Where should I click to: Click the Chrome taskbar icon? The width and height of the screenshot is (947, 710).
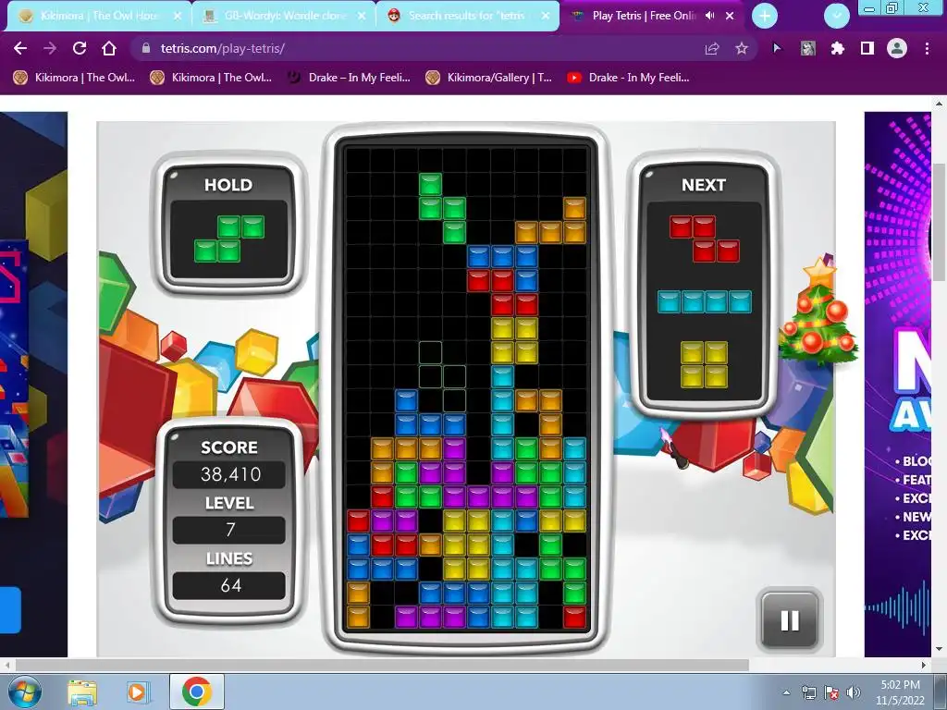pos(196,692)
